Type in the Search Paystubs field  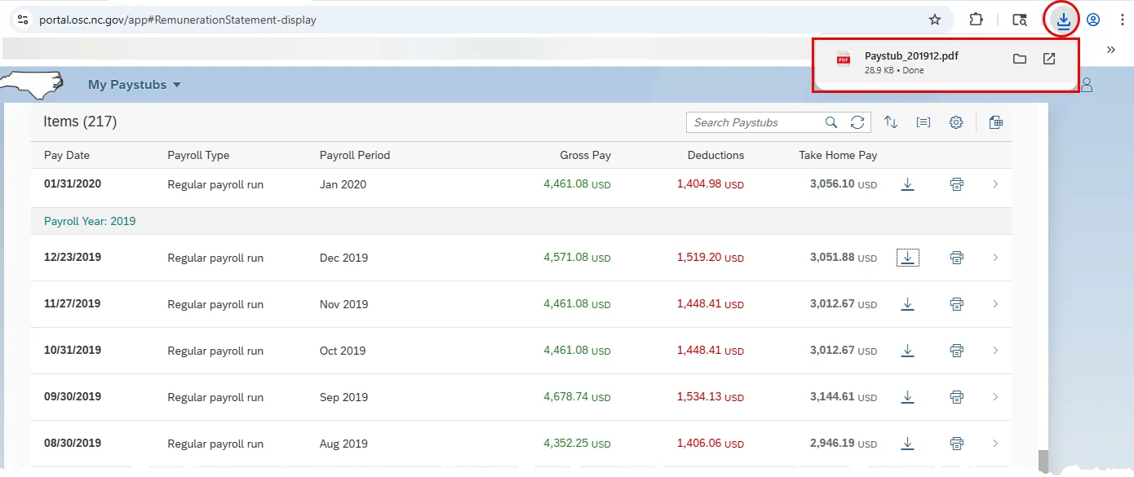pyautogui.click(x=755, y=122)
